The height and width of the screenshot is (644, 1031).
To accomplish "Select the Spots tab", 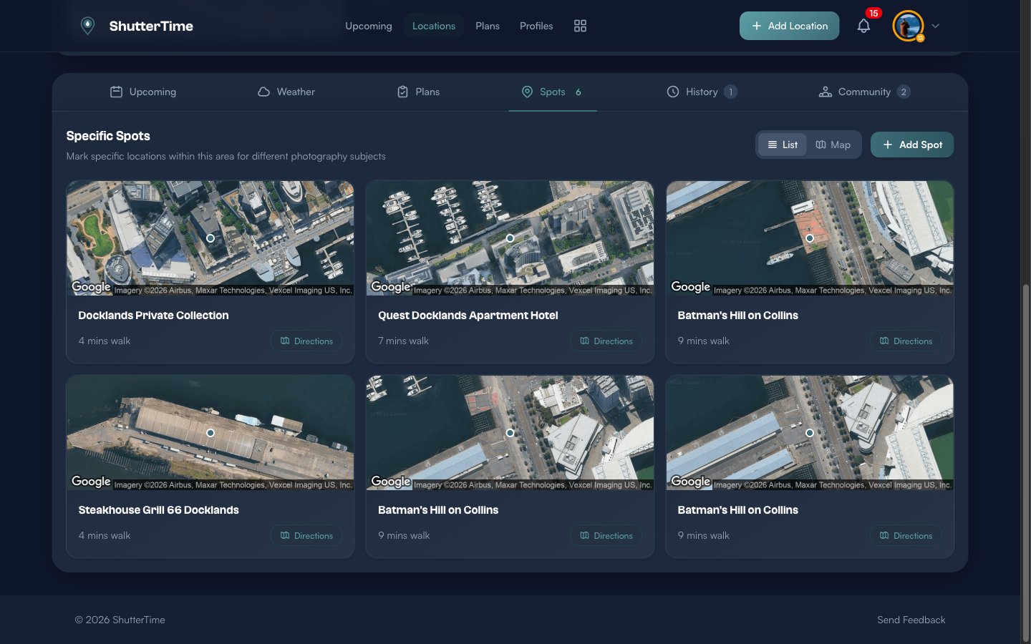I will point(552,92).
